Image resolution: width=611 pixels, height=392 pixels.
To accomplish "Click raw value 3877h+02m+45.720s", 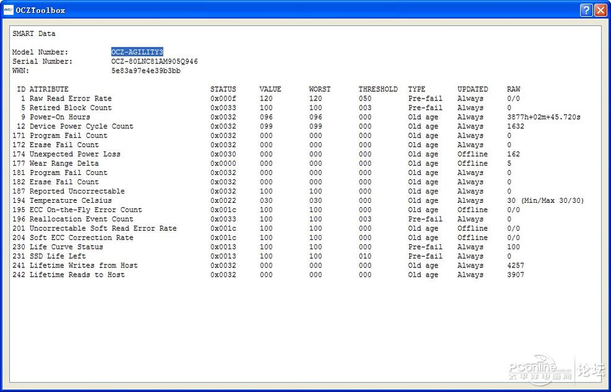I will (544, 117).
